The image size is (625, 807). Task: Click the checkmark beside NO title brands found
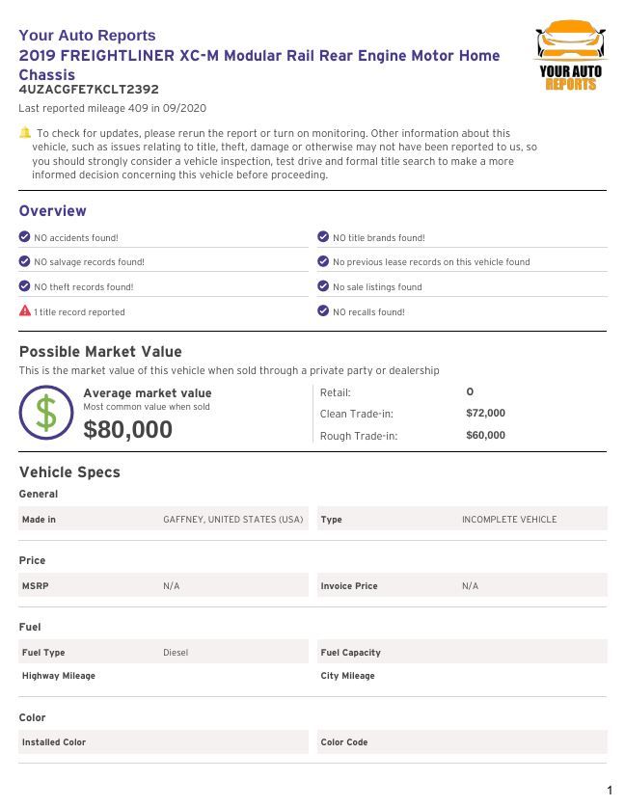(x=323, y=237)
